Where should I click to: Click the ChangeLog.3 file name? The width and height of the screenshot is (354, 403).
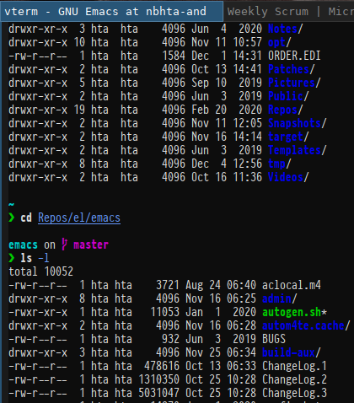pos(294,393)
